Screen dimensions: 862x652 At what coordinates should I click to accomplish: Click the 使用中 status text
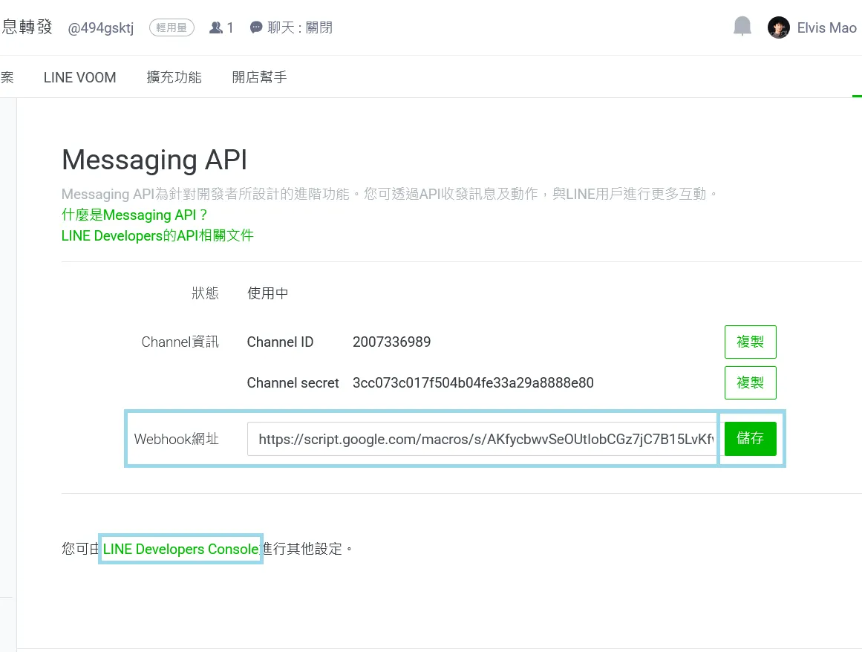268,293
